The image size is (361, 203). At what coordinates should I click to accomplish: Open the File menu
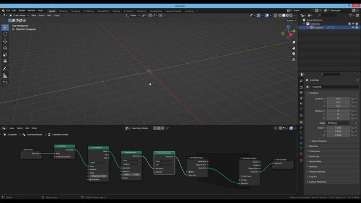point(8,11)
